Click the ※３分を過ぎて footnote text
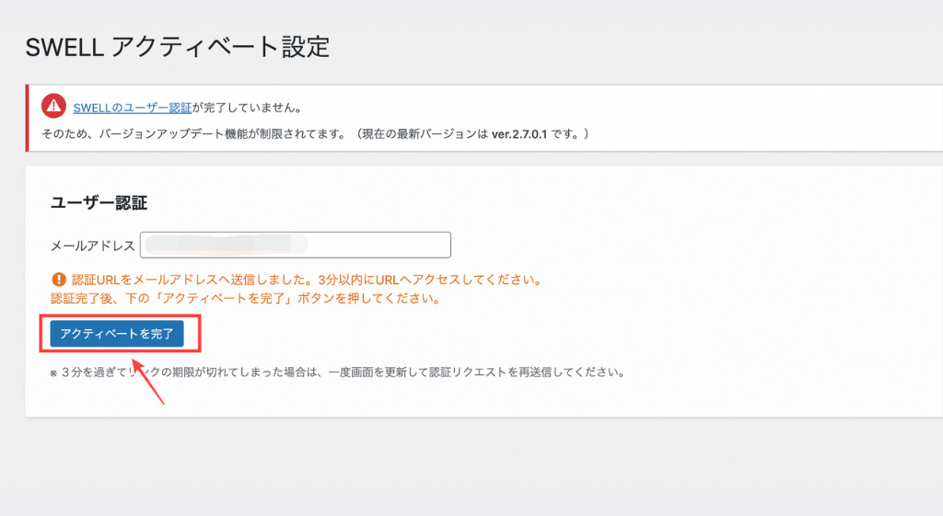This screenshot has height=516, width=943. point(337,373)
